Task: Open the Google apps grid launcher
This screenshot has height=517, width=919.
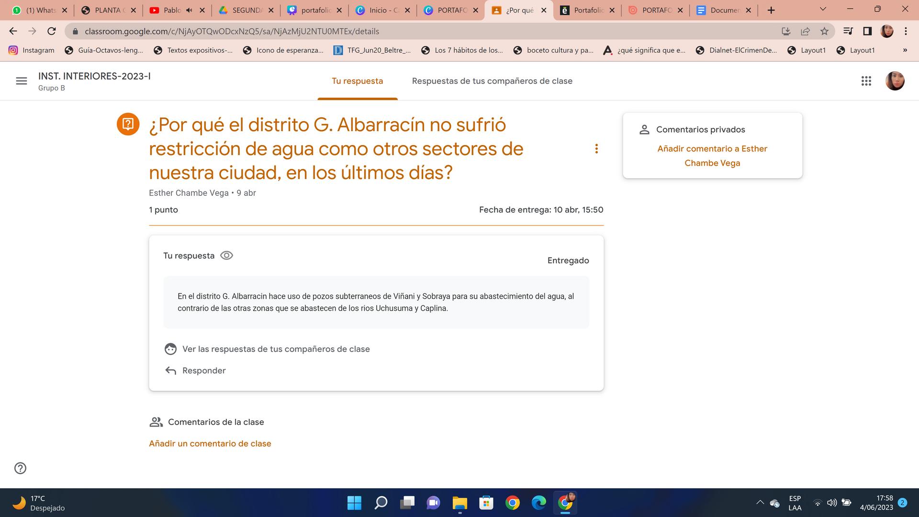Action: point(866,81)
